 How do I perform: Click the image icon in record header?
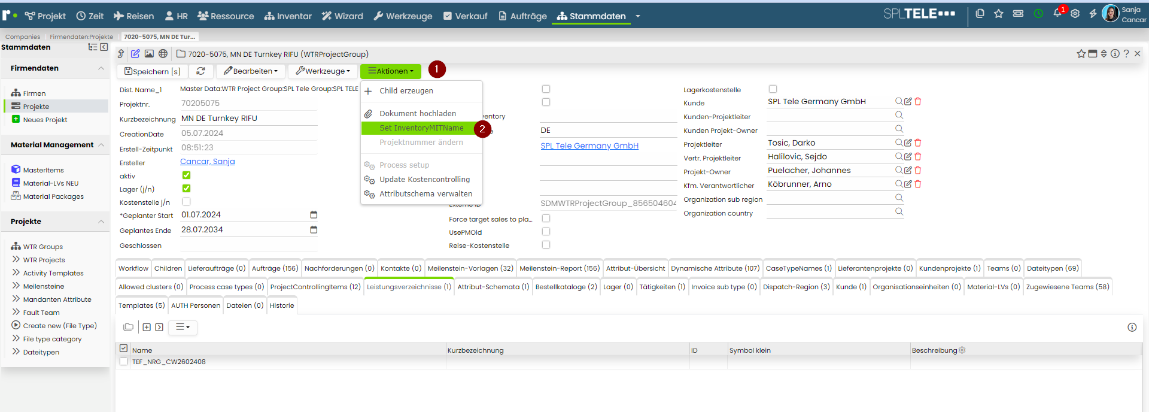pyautogui.click(x=149, y=54)
